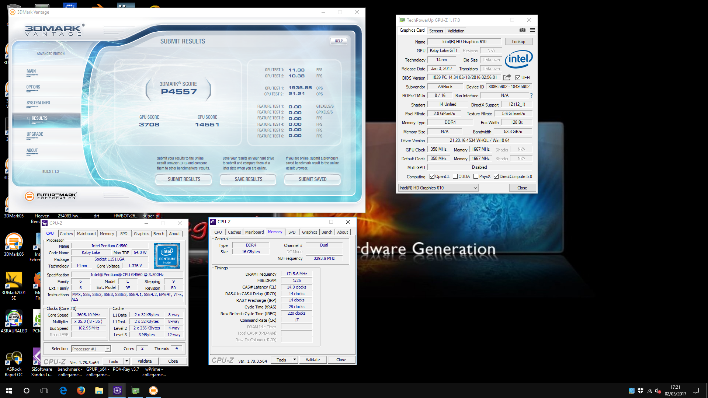Open the ASRAURALED desktop shortcut
Image resolution: width=708 pixels, height=398 pixels.
coord(14,321)
